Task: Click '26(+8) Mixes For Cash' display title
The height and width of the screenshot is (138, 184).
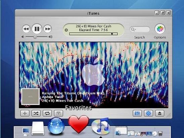Action: 93,26
